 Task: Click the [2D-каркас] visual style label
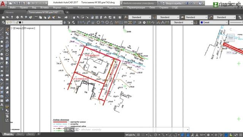[29, 28]
